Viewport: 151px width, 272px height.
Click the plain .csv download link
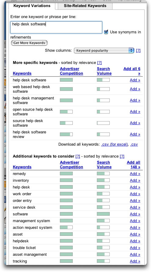pos(134,144)
